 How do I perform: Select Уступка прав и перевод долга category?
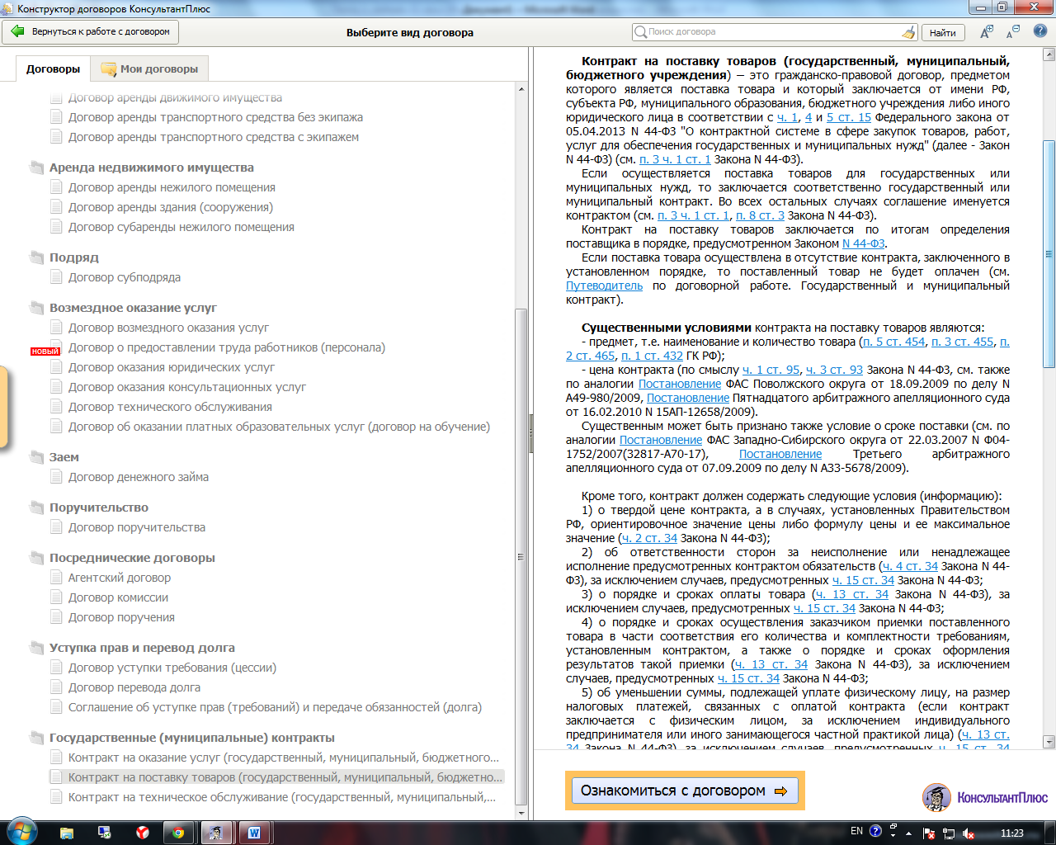point(142,648)
